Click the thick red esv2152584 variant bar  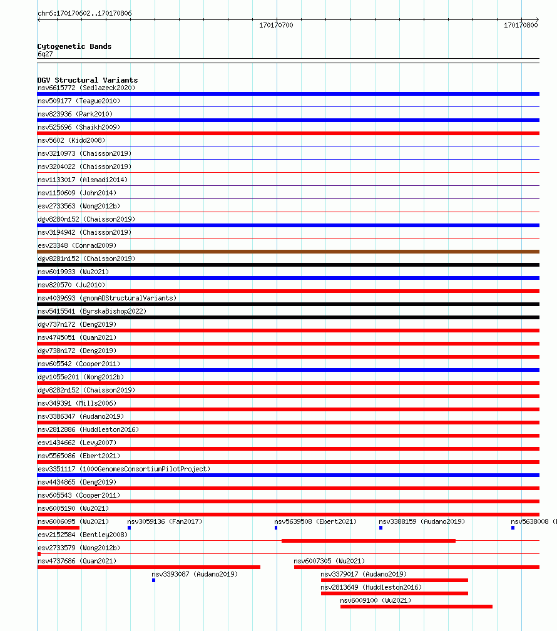point(369,541)
